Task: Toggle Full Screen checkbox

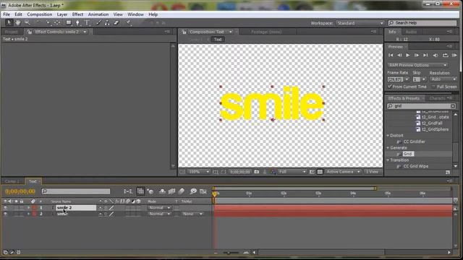Action: (x=433, y=87)
